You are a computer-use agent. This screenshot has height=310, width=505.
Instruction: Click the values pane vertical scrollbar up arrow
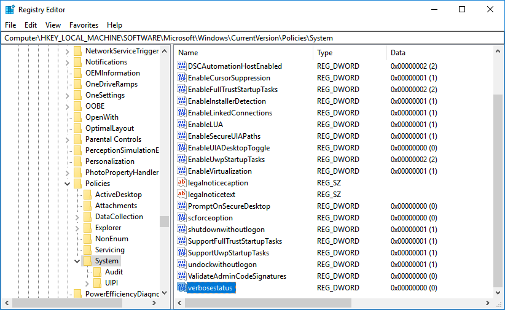[x=498, y=51]
